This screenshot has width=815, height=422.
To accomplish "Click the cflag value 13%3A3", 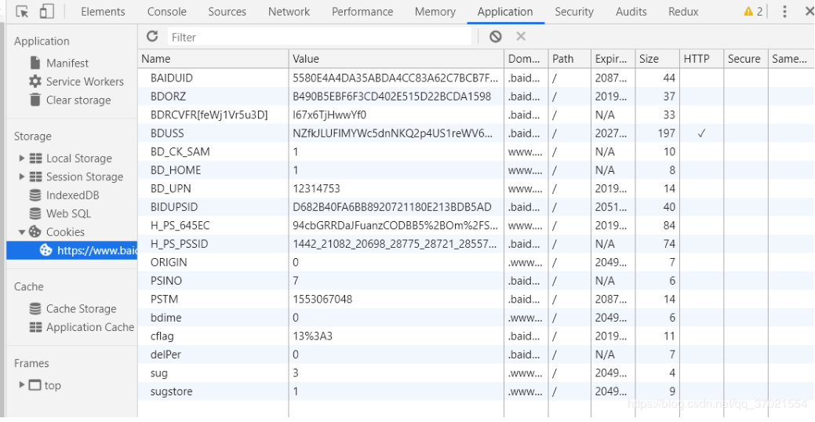I will coord(312,336).
